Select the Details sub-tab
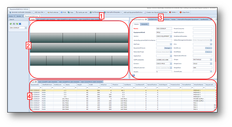The image size is (232, 127). [136, 24]
